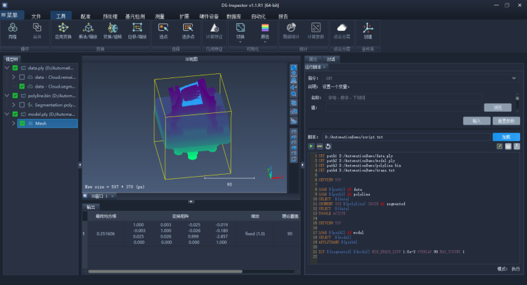Open the 指令 SET command dropdown
The image size is (527, 285).
click(x=421, y=78)
